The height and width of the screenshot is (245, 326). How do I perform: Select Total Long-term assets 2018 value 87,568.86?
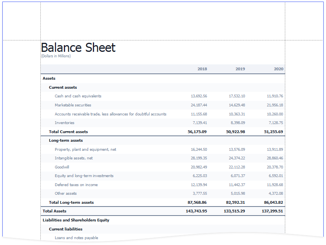(197, 203)
